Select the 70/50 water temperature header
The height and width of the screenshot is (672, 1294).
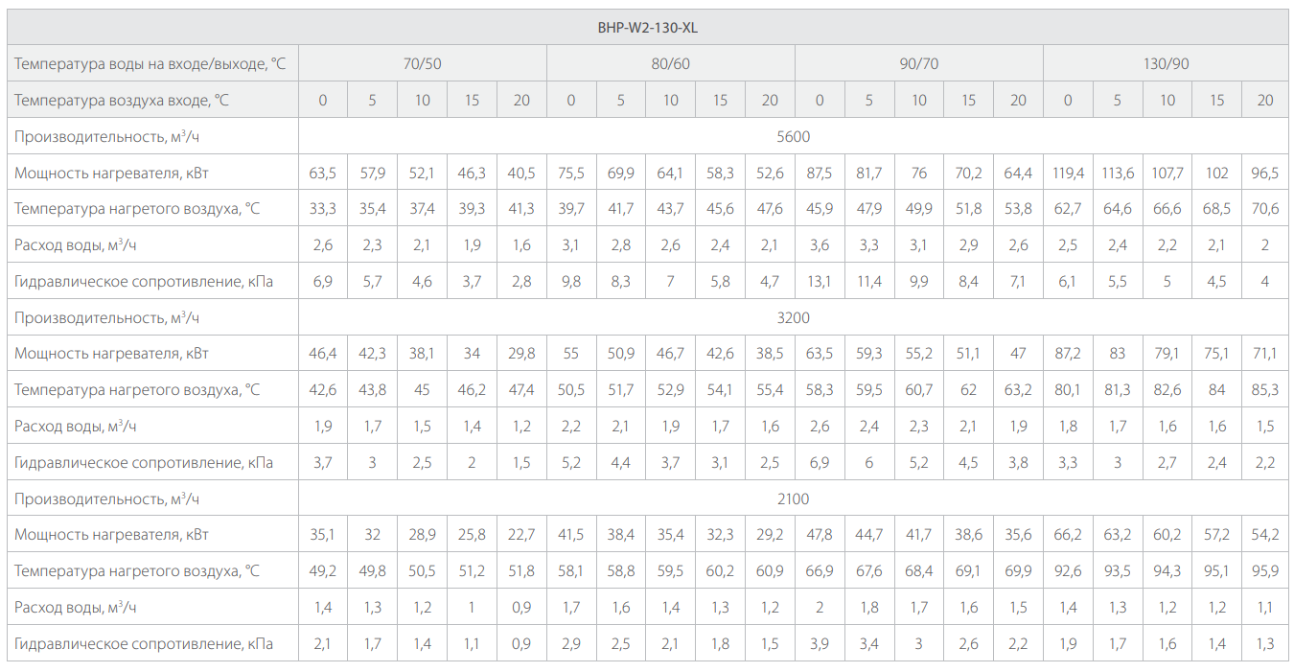tap(422, 64)
